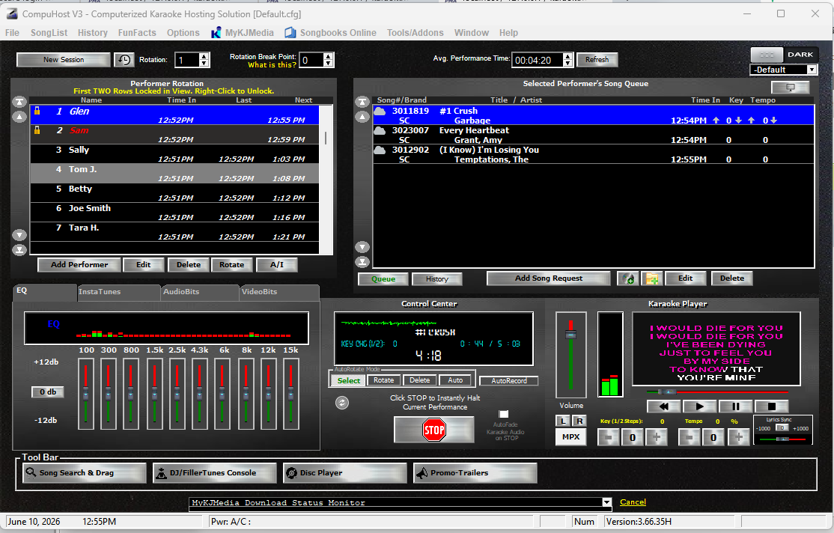Image resolution: width=834 pixels, height=533 pixels.
Task: Set AutoRotate mode to Auto
Action: (x=455, y=380)
